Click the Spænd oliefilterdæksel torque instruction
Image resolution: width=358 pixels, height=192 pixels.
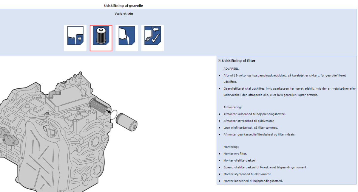coord(266,167)
